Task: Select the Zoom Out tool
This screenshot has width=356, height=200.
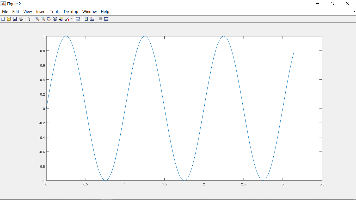Action: pos(43,19)
